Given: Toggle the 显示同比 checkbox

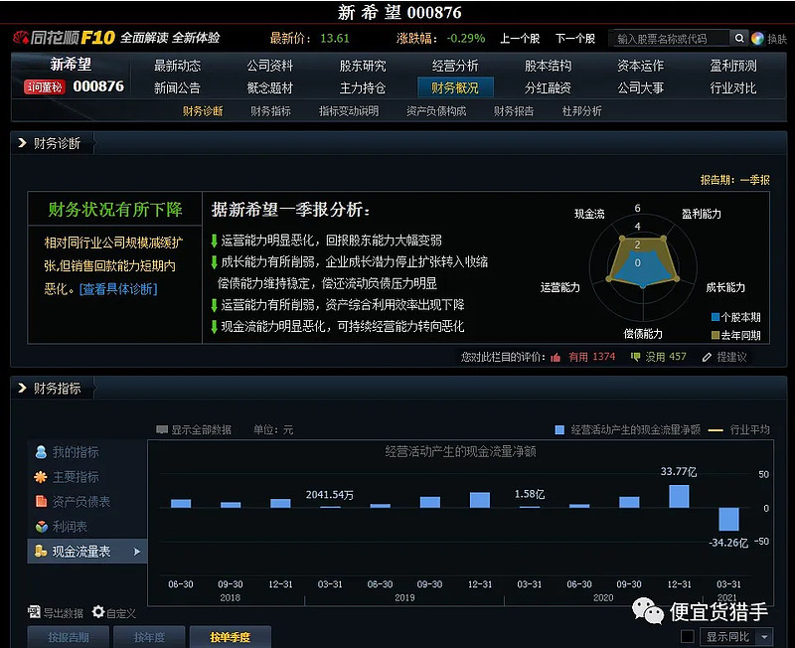Looking at the screenshot, I should [x=687, y=636].
